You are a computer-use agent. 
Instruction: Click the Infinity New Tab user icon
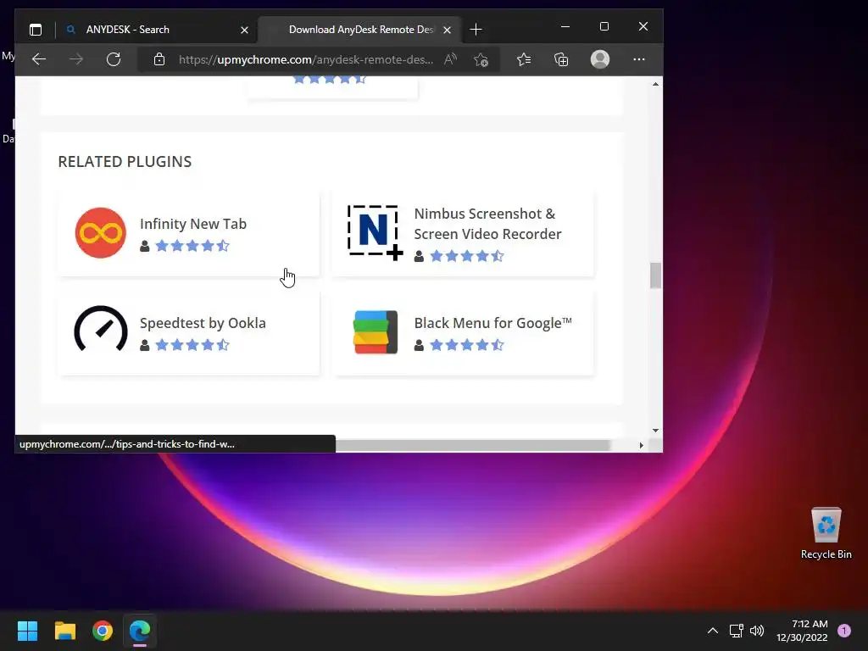tap(144, 247)
